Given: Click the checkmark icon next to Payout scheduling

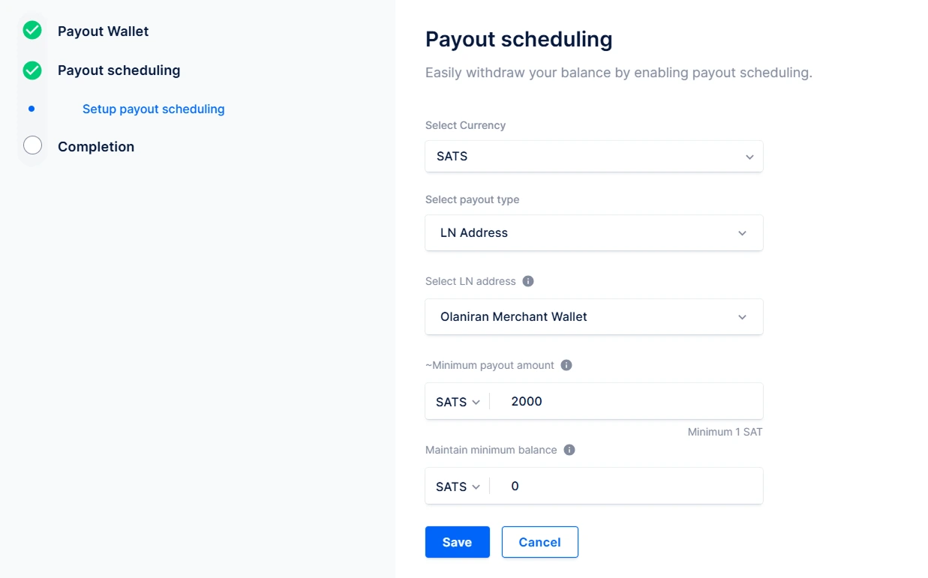Looking at the screenshot, I should [x=32, y=70].
